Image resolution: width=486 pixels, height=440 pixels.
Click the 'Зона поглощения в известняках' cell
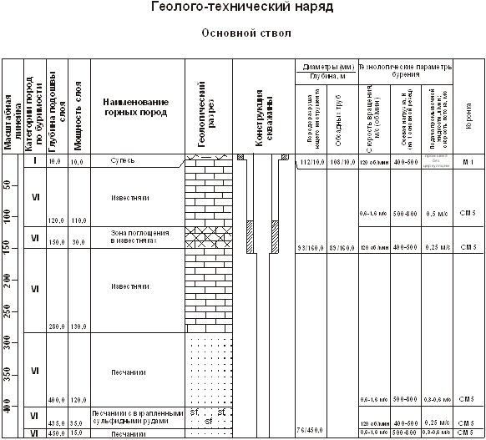(x=139, y=237)
